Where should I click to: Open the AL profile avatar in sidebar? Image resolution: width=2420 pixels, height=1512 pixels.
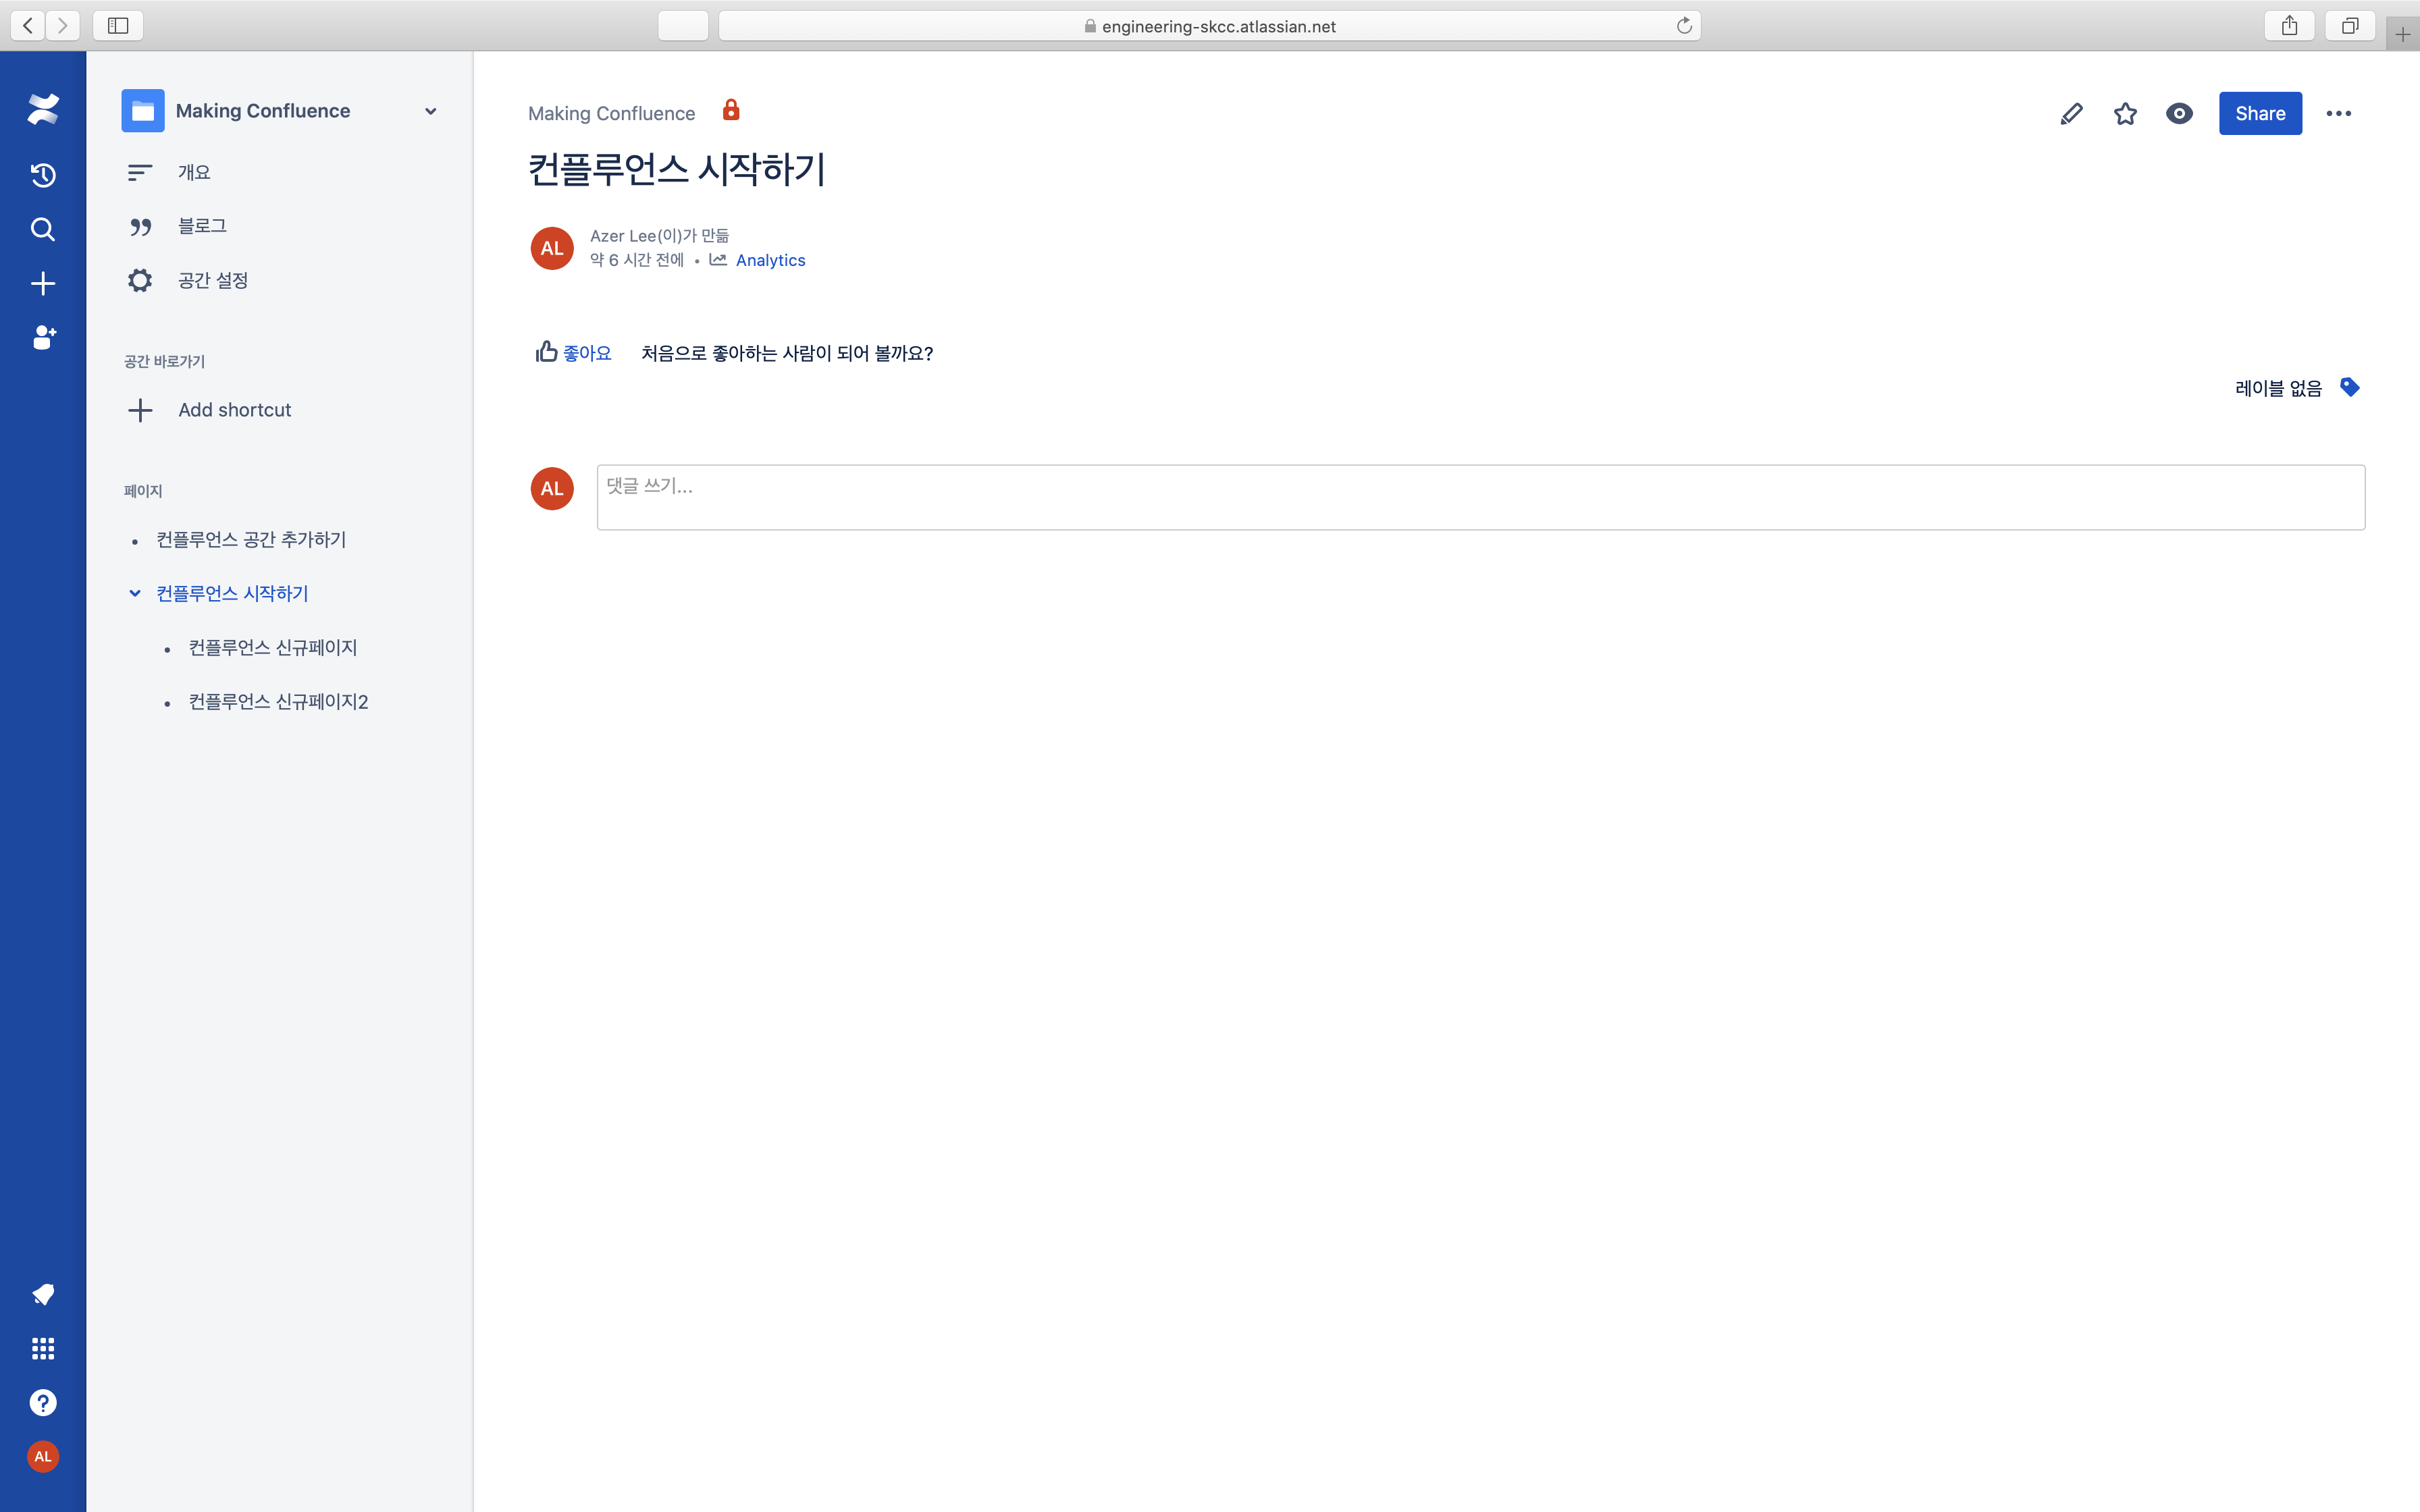(43, 1457)
